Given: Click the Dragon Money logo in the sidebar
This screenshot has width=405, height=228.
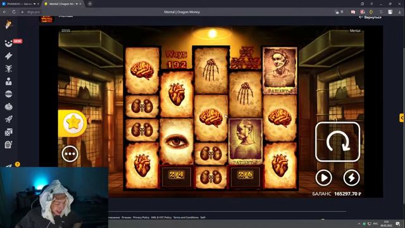Looking at the screenshot, I should coord(9,24).
